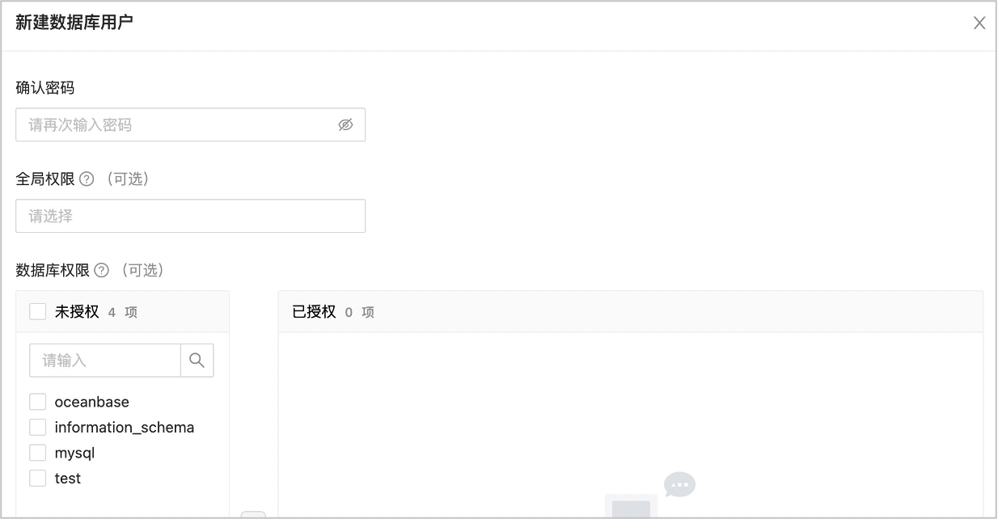
Task: Select the test database checkbox
Action: click(37, 478)
